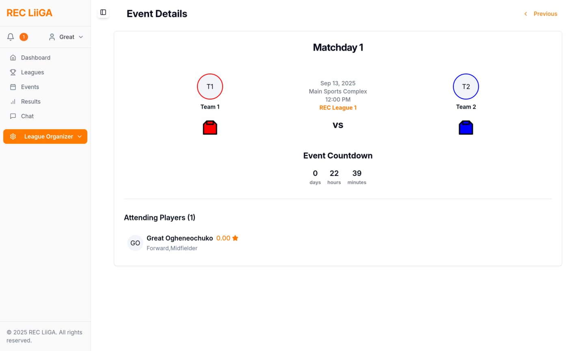Click the Events calendar icon
Screen dimensions: 585x351
tap(13, 87)
